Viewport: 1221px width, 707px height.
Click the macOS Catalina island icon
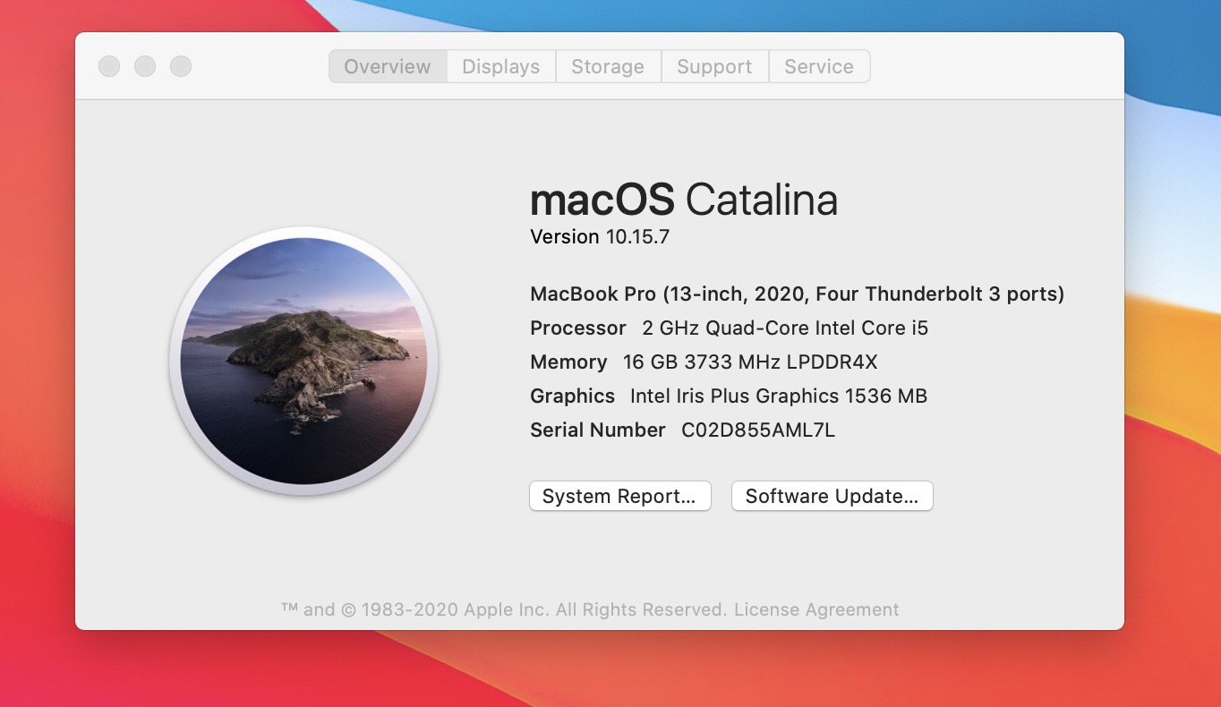point(303,361)
